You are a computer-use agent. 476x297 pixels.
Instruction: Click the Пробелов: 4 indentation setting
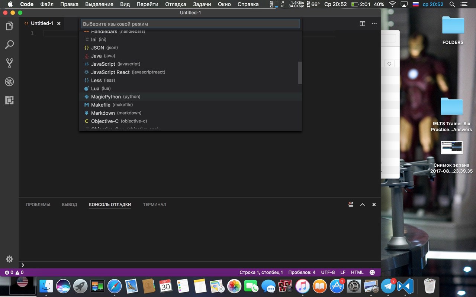(302, 272)
